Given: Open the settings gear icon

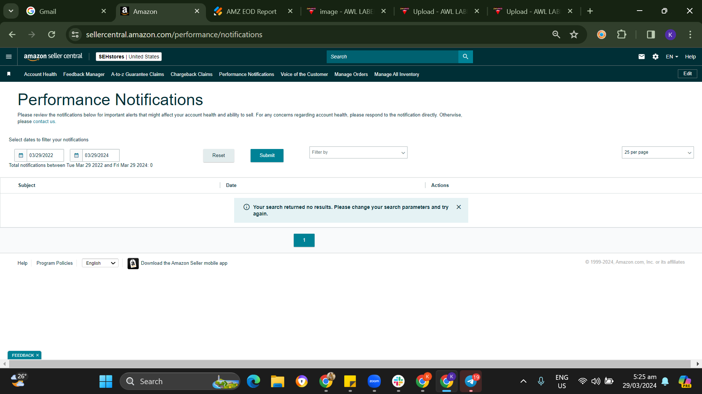Looking at the screenshot, I should click(655, 57).
